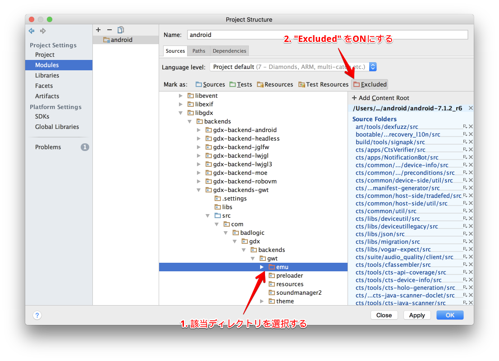Click the help question mark icon
The image size is (499, 361).
point(37,315)
